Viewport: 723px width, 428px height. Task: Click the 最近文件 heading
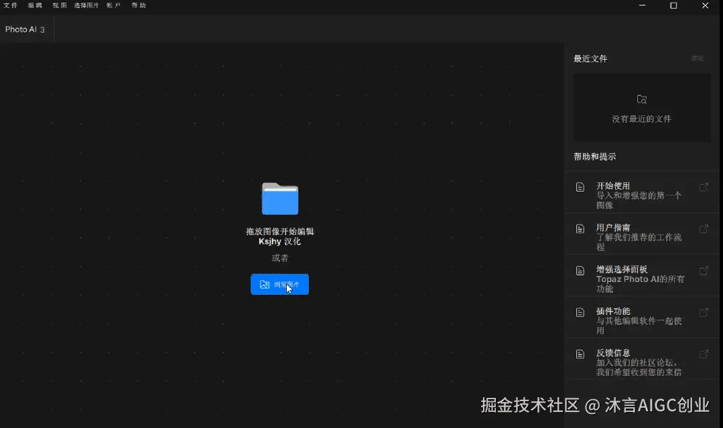pos(590,58)
